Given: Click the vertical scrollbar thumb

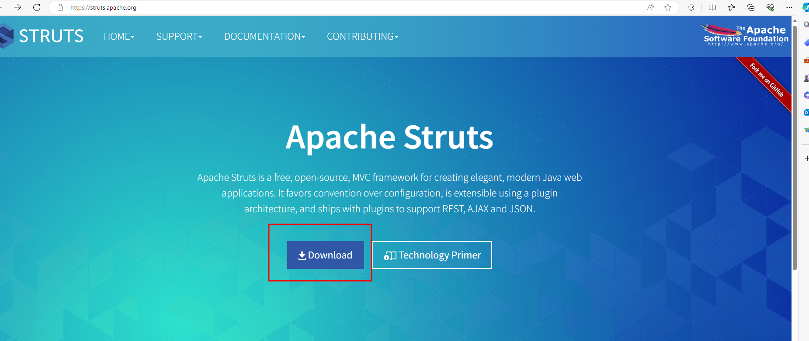Looking at the screenshot, I should coord(795,148).
